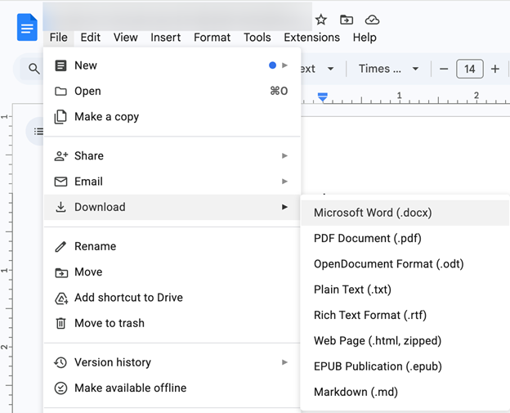Click the Download submenu arrow
Image resolution: width=510 pixels, height=413 pixels.
click(284, 207)
